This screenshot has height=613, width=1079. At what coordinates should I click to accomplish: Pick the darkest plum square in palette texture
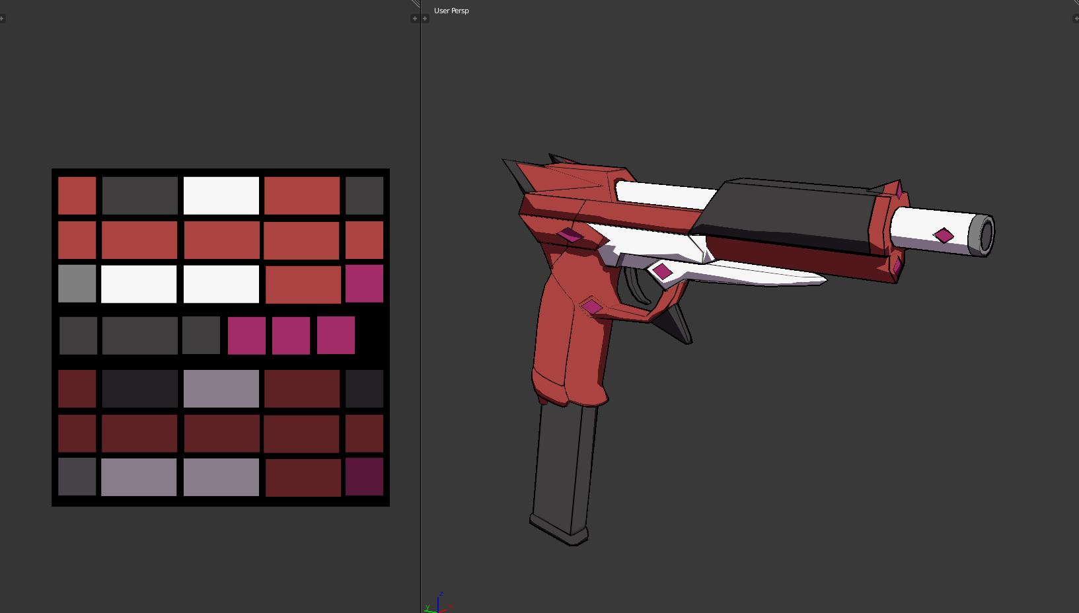coord(364,476)
